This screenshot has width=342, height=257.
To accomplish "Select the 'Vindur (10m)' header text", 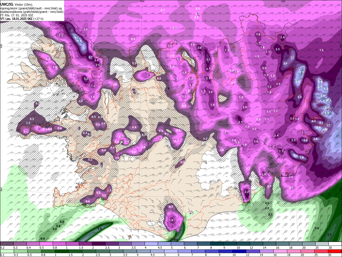I will (x=23, y=5).
